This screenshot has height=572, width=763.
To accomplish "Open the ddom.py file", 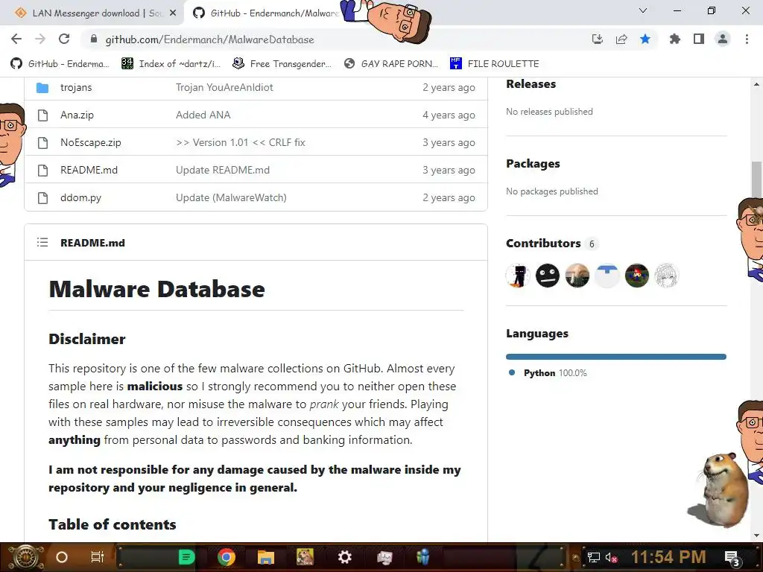I will (x=80, y=198).
